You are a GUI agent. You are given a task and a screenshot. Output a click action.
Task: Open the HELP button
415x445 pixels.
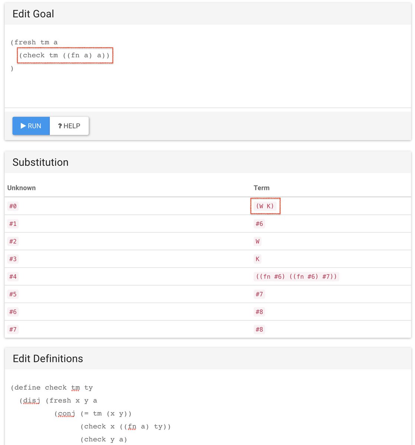click(x=69, y=126)
